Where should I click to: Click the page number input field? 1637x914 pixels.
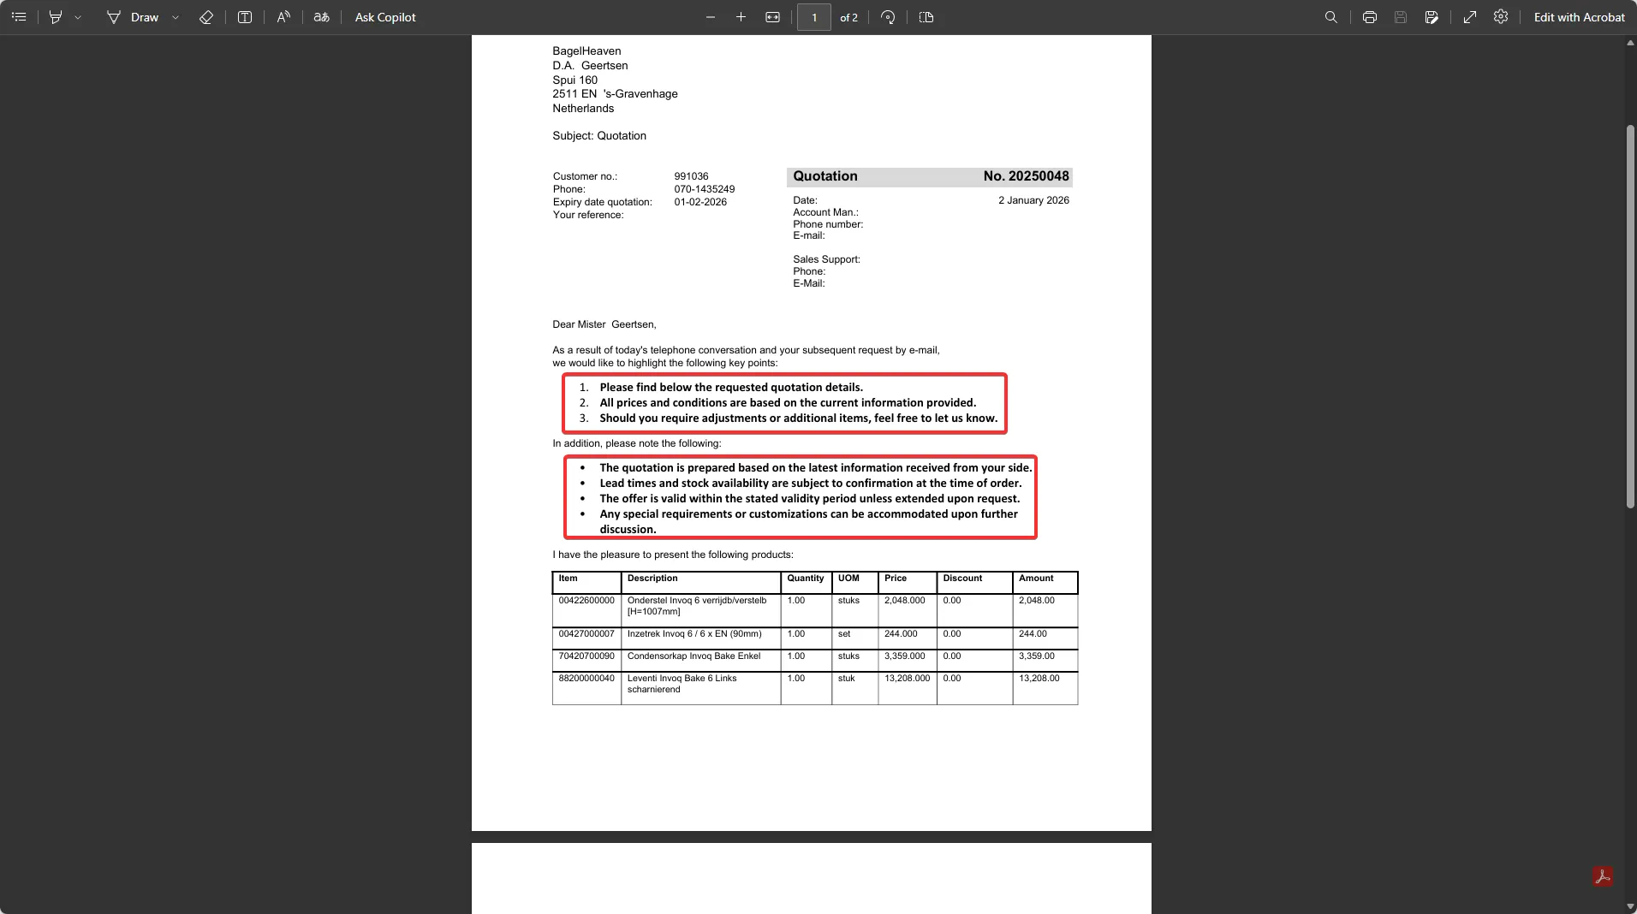pyautogui.click(x=813, y=17)
